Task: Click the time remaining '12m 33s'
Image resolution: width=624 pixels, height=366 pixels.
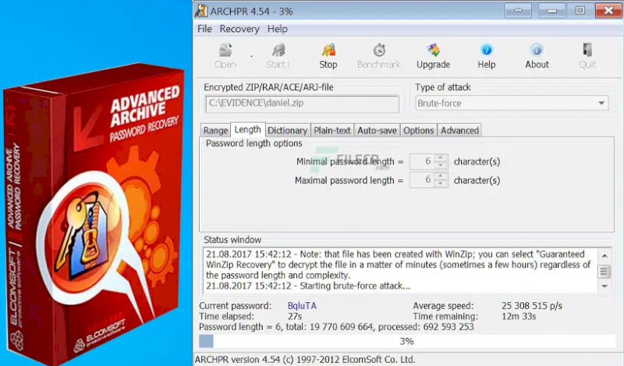Action: point(519,317)
